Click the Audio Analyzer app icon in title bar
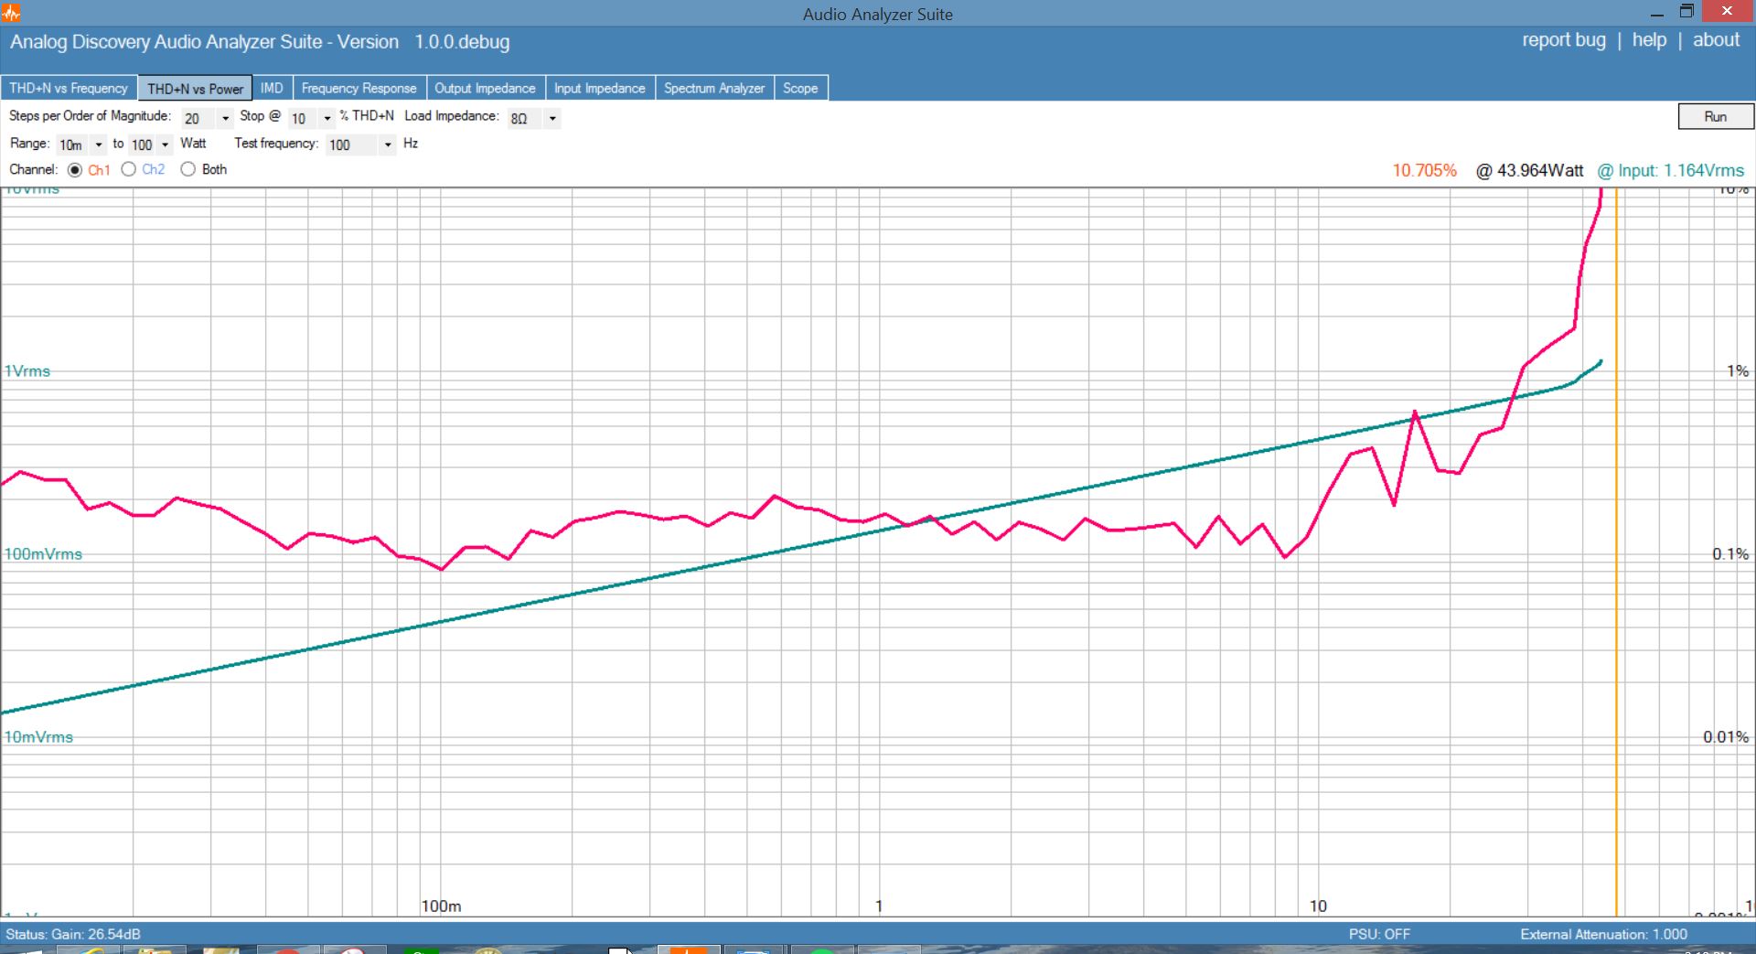Viewport: 1756px width, 954px height. 11,13
